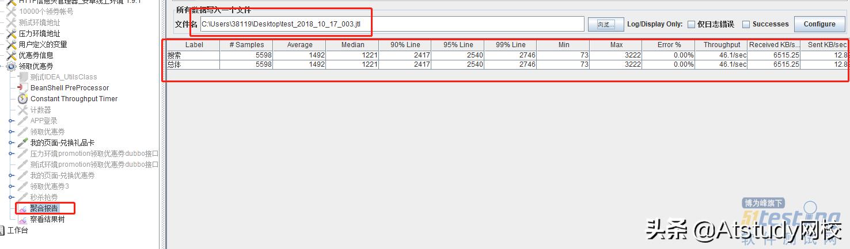Click the 搜索 row Max value 3222
The height and width of the screenshot is (249, 850).
click(x=616, y=55)
